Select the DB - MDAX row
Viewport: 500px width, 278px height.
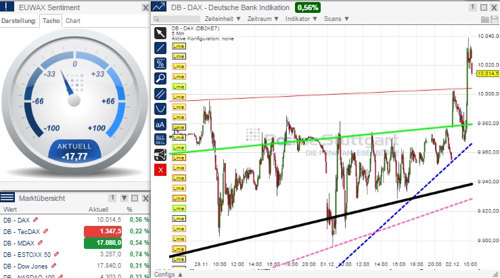click(x=75, y=243)
